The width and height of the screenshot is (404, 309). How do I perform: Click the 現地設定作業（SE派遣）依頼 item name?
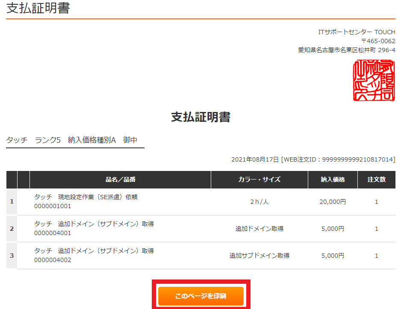[86, 197]
